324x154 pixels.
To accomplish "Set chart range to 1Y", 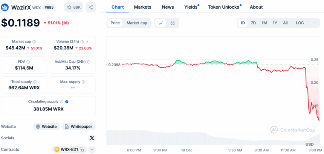I will tap(275, 23).
